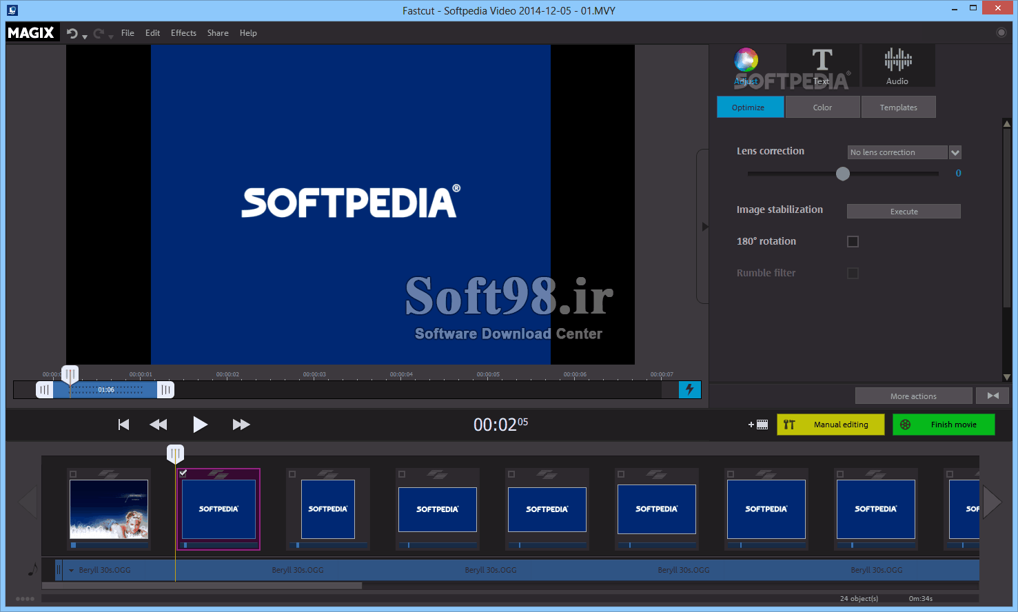Click the 01:06 selected range bar
Image resolution: width=1018 pixels, height=612 pixels.
tap(105, 389)
